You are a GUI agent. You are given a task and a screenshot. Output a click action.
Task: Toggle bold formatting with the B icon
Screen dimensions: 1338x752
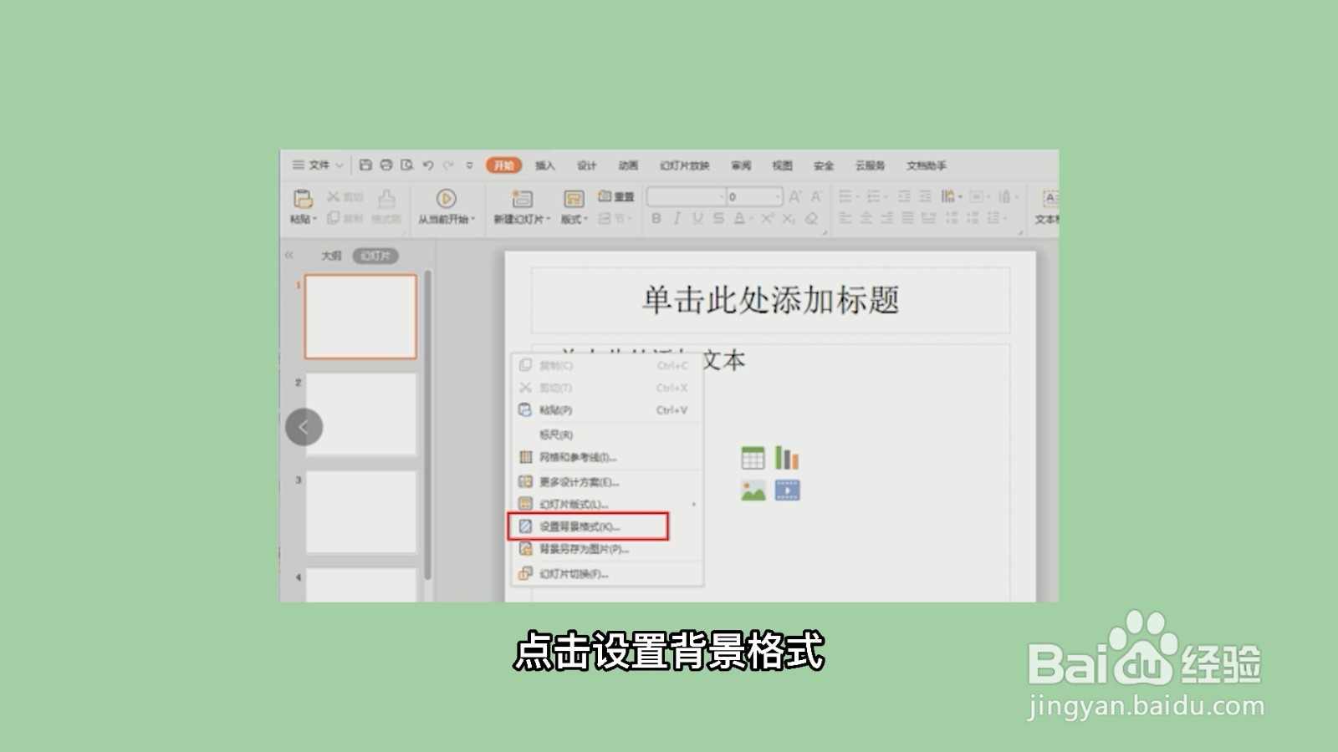[x=657, y=217]
